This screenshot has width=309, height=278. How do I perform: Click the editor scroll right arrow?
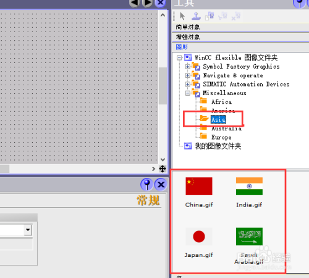(x=153, y=169)
